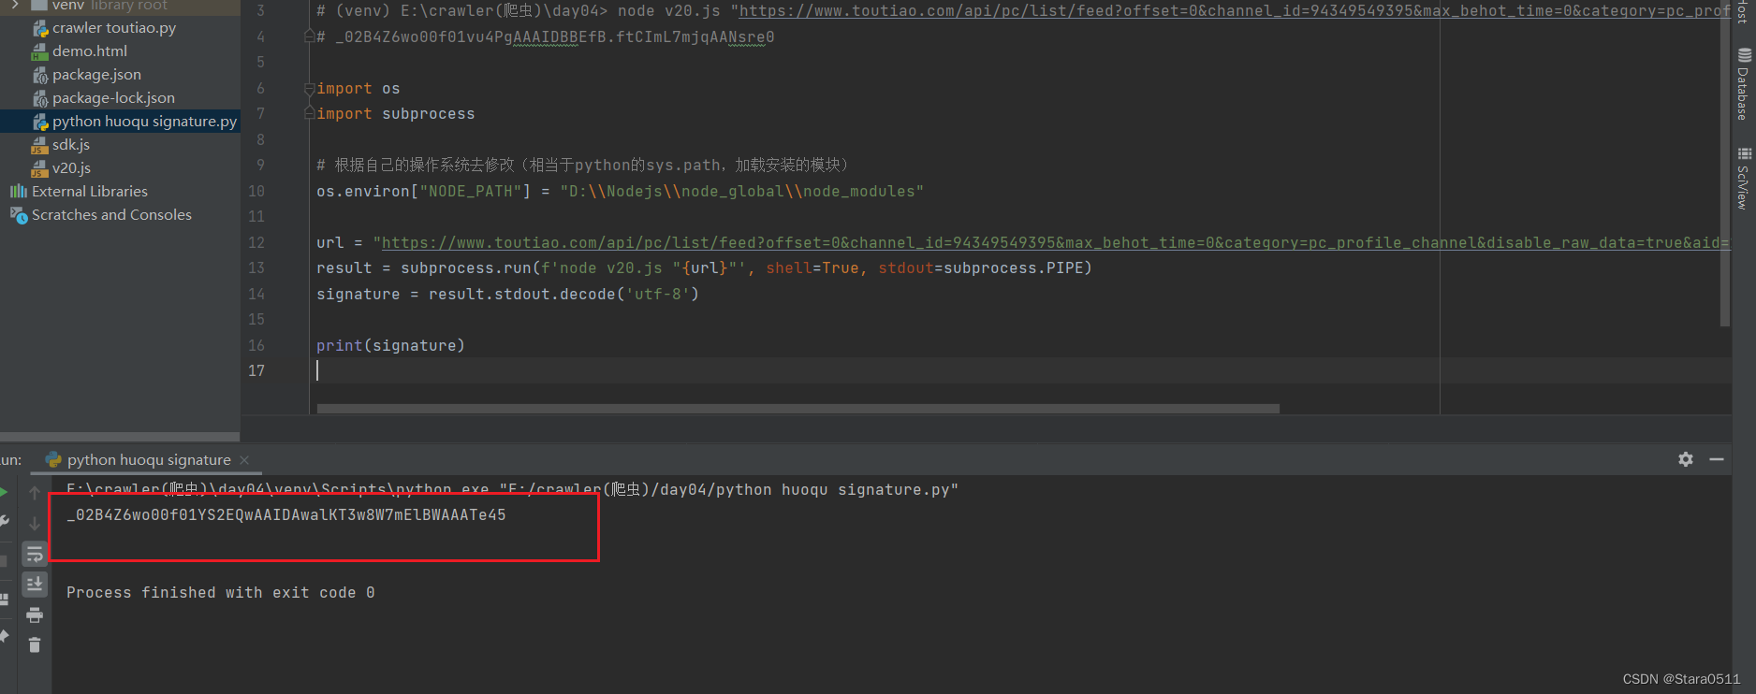This screenshot has height=694, width=1756.
Task: Click the package.json file icon
Action: [40, 75]
